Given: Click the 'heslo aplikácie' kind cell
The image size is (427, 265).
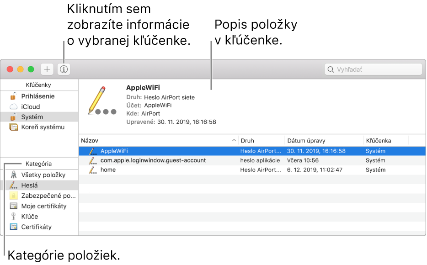Looking at the screenshot, I should click(x=260, y=160).
